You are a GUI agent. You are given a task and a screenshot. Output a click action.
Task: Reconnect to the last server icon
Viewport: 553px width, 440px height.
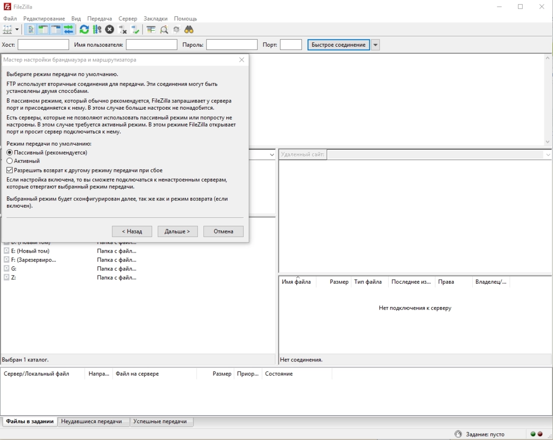tap(135, 29)
